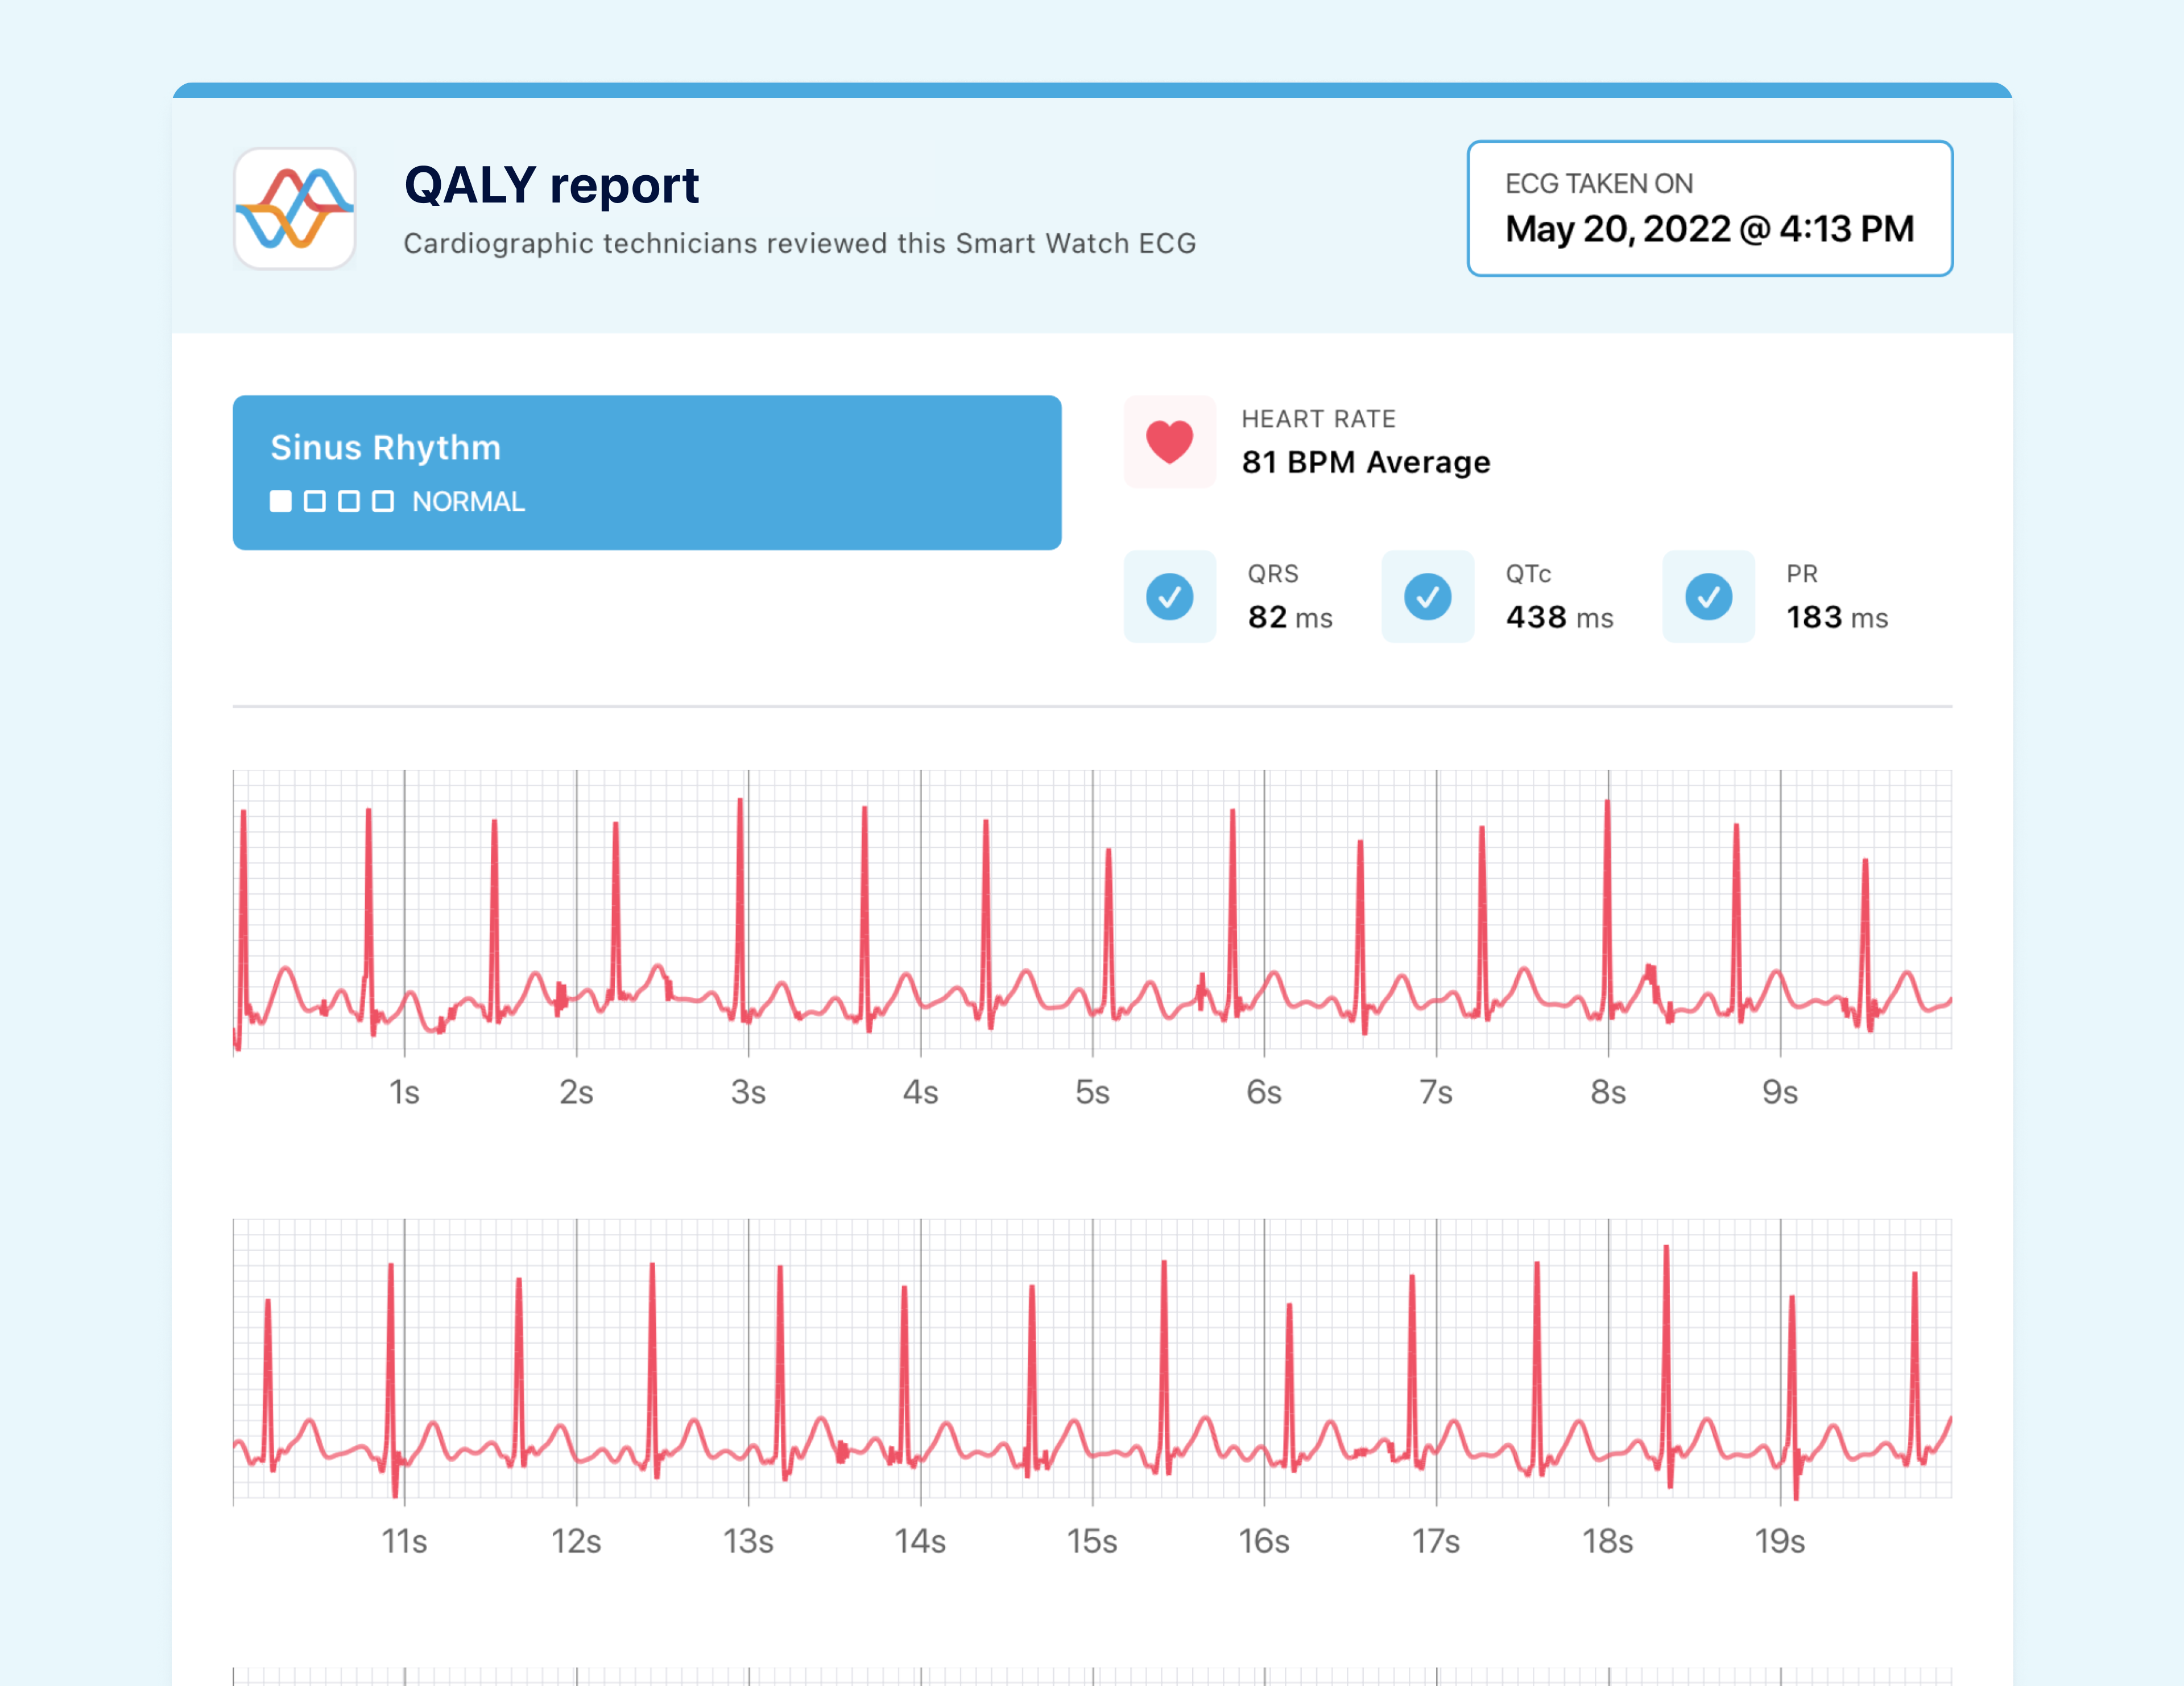Click the QRS 82 ms value
The height and width of the screenshot is (1686, 2184).
[x=1290, y=617]
